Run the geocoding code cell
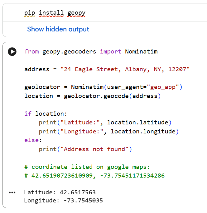Viewport: 207px width, 213px height. (x=12, y=52)
